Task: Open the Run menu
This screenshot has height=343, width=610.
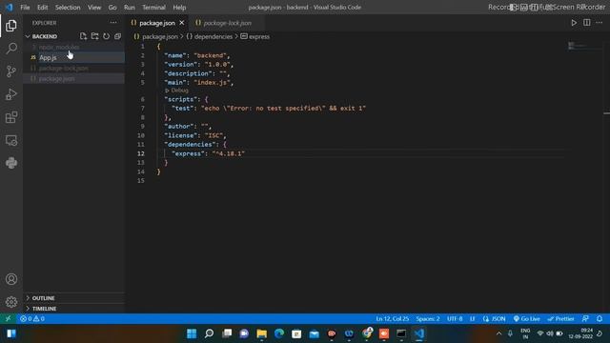Action: coord(130,8)
